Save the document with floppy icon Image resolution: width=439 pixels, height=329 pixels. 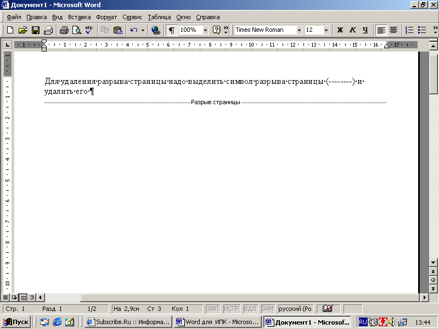coord(36,30)
